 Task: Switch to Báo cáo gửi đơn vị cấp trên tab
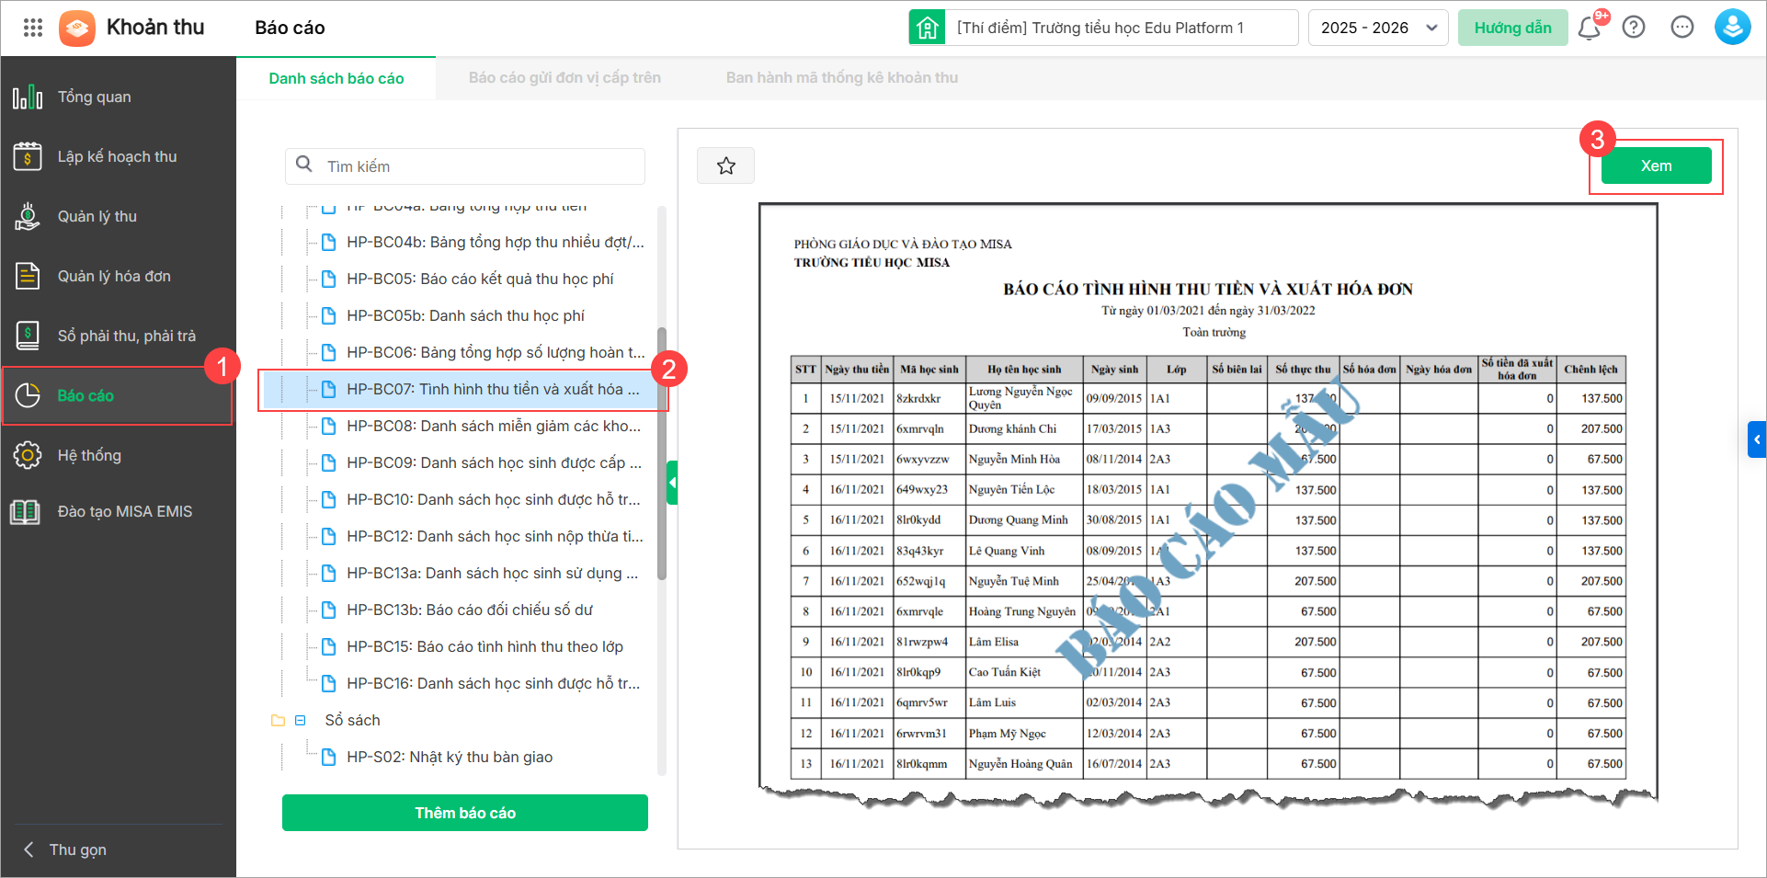564,78
